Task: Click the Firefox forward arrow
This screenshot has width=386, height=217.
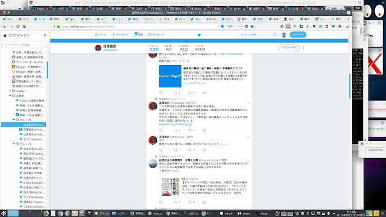Action: pos(11,27)
